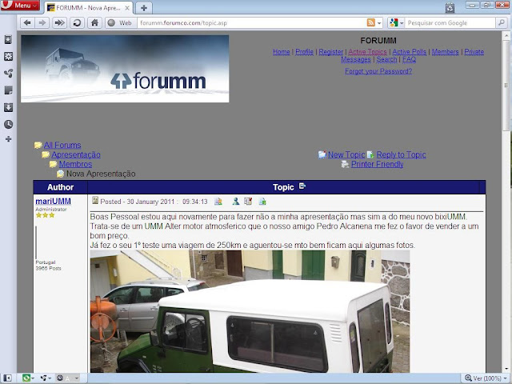
Task: Reload the page with the refresh button
Action: (77, 23)
